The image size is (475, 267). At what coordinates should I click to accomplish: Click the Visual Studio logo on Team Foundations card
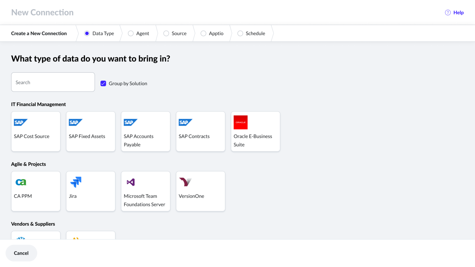pyautogui.click(x=131, y=182)
